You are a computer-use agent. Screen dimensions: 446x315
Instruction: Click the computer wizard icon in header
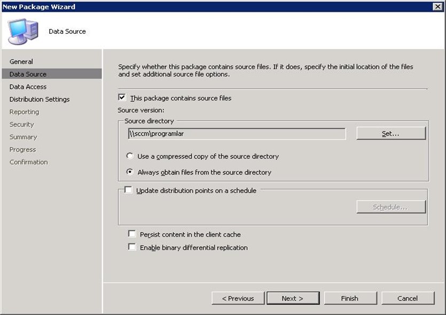(x=22, y=31)
